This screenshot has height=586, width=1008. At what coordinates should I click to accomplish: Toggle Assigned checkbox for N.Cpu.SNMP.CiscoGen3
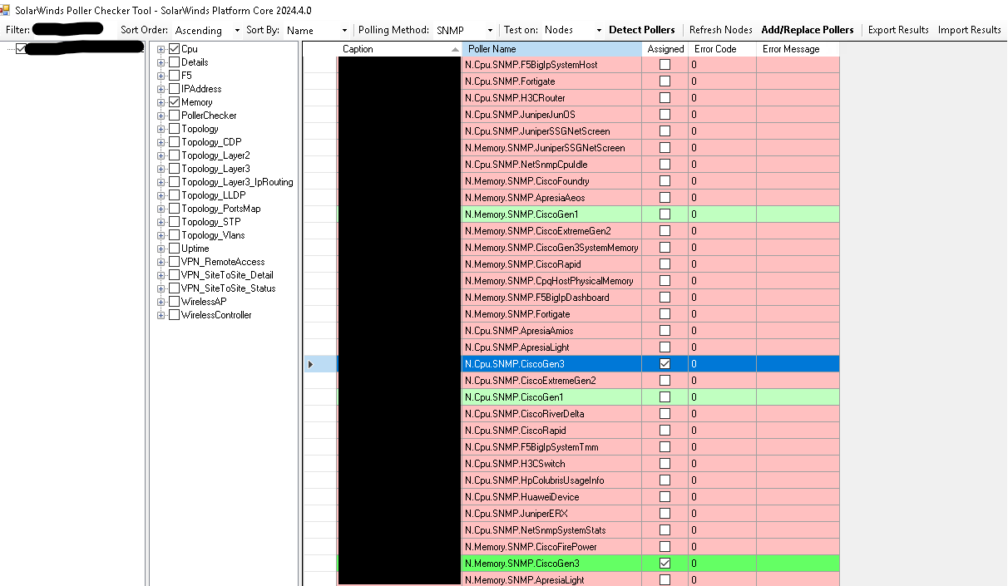pos(665,364)
